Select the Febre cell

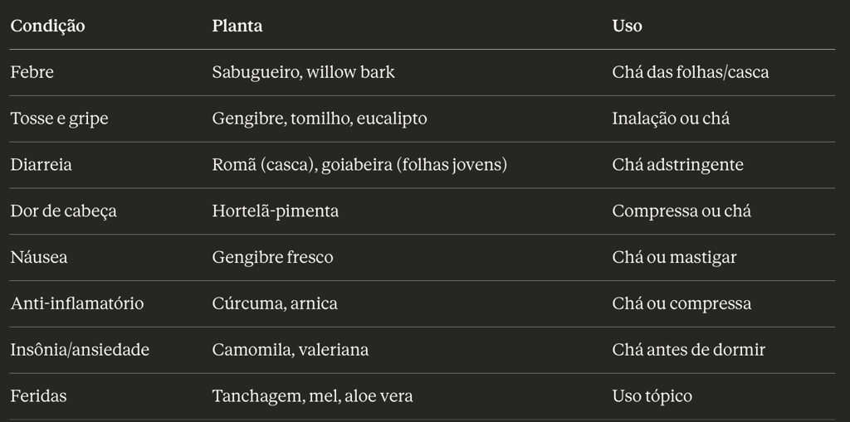pyautogui.click(x=32, y=72)
